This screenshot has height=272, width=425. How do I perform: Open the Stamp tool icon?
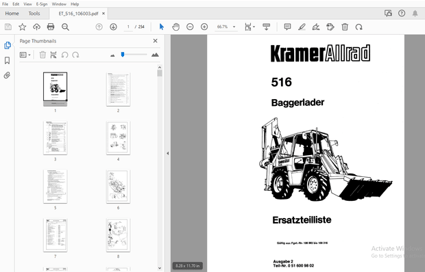pos(330,27)
